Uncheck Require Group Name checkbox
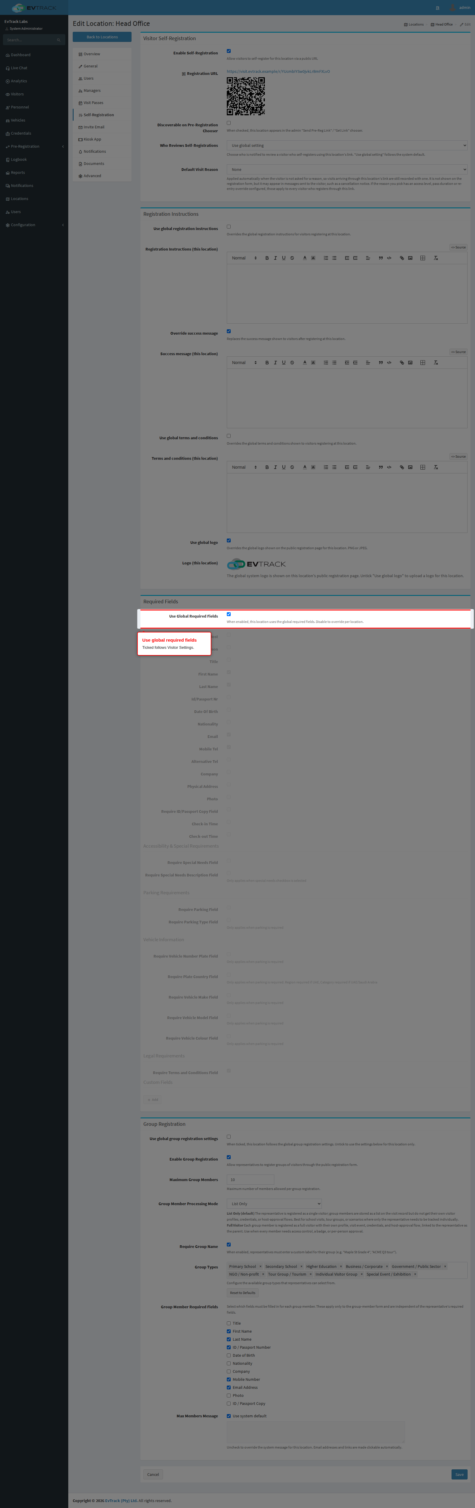This screenshot has height=1508, width=475. (x=229, y=1245)
